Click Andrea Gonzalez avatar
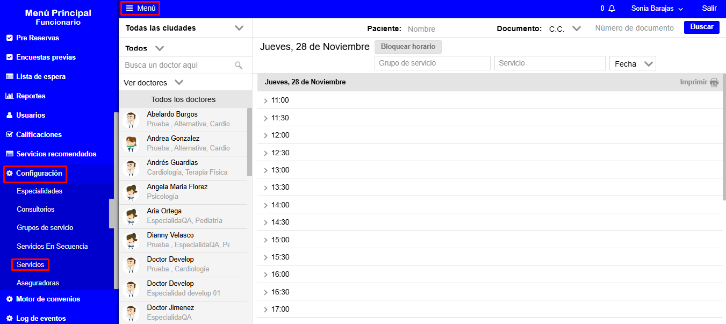 tap(131, 144)
